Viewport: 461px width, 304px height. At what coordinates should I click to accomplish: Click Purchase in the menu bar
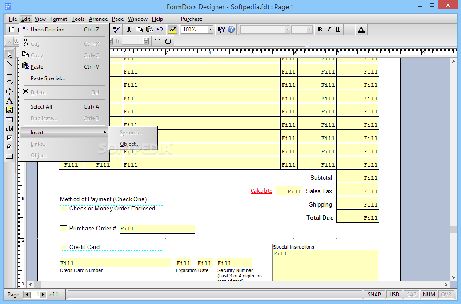[x=192, y=19]
